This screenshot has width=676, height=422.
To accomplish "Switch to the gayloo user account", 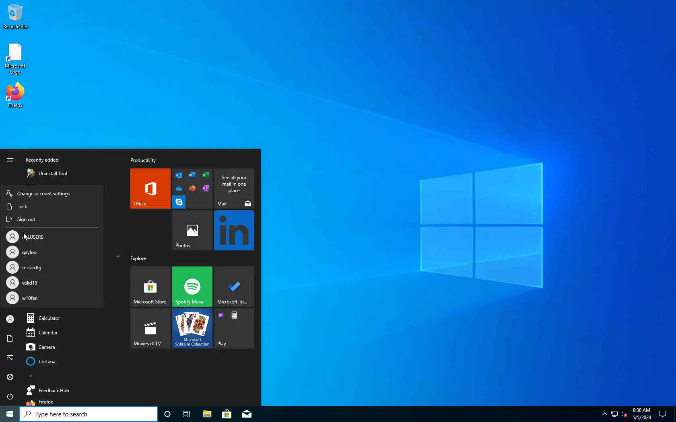I will 52,252.
